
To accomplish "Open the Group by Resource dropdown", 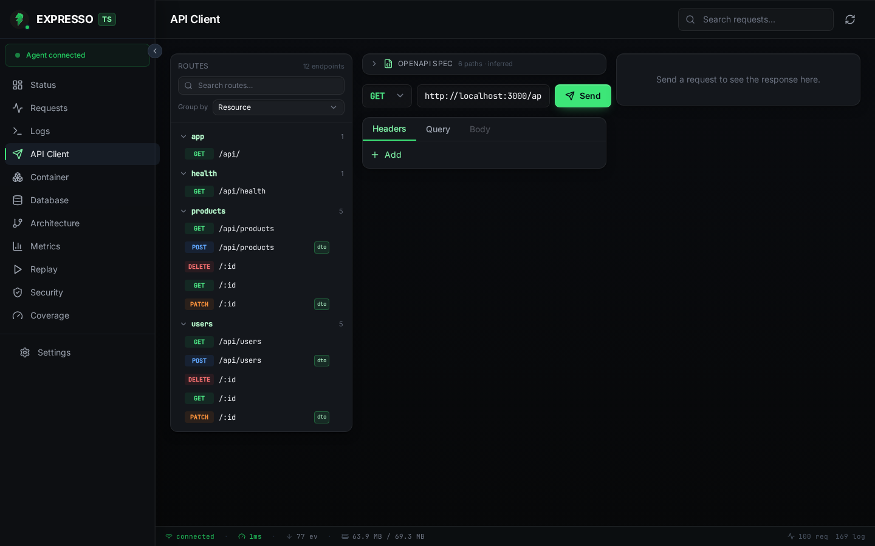I will pyautogui.click(x=278, y=107).
